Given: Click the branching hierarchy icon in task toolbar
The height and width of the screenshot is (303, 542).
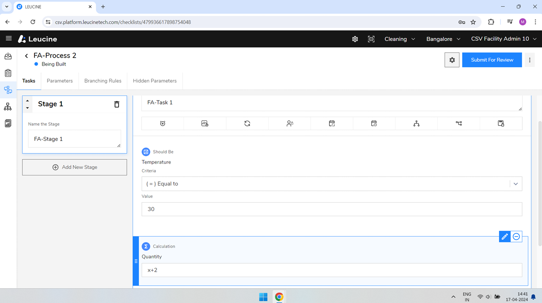Looking at the screenshot, I should click(416, 123).
